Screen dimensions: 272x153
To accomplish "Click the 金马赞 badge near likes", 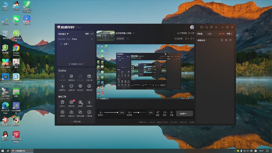I will [178, 39].
